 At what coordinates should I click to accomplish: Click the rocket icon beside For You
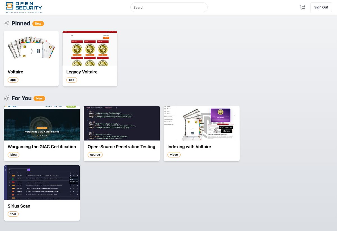(7, 98)
